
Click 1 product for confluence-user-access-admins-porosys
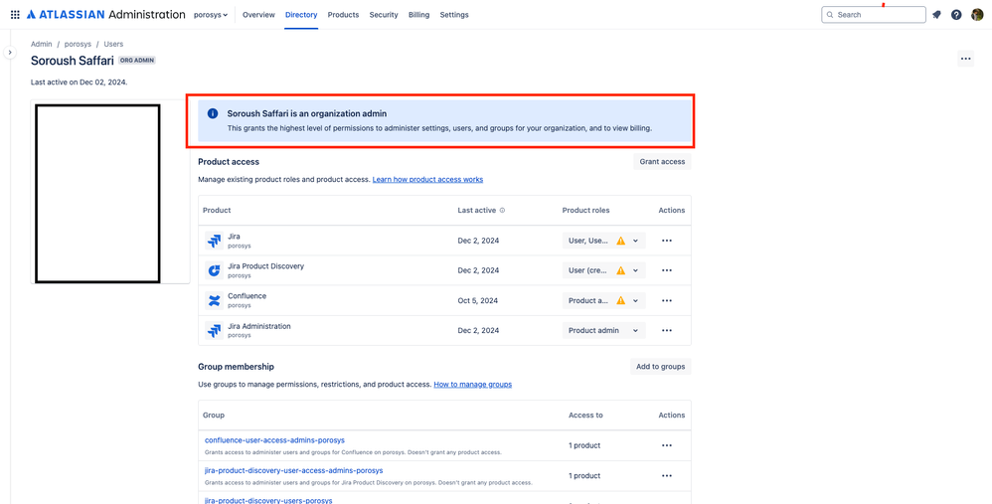(584, 445)
